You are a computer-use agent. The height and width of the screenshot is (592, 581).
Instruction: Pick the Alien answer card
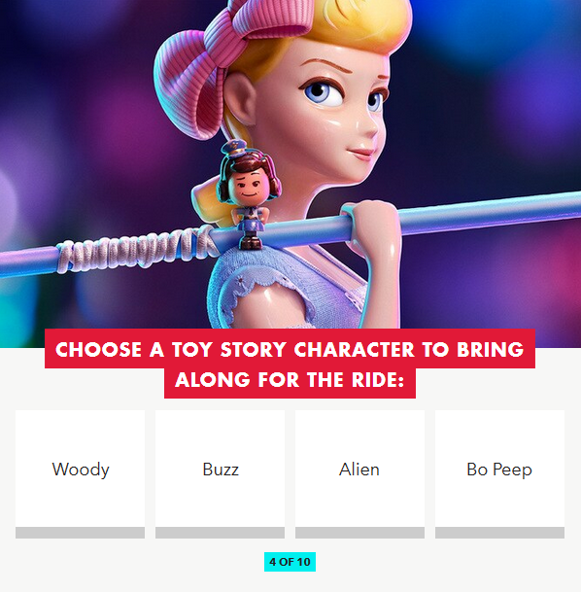[x=359, y=473]
